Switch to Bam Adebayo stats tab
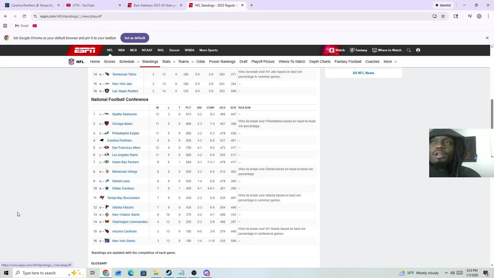Image resolution: width=494 pixels, height=278 pixels. 154,5
